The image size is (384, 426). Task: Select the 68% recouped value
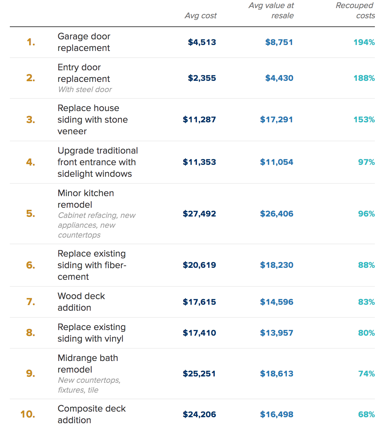click(366, 414)
